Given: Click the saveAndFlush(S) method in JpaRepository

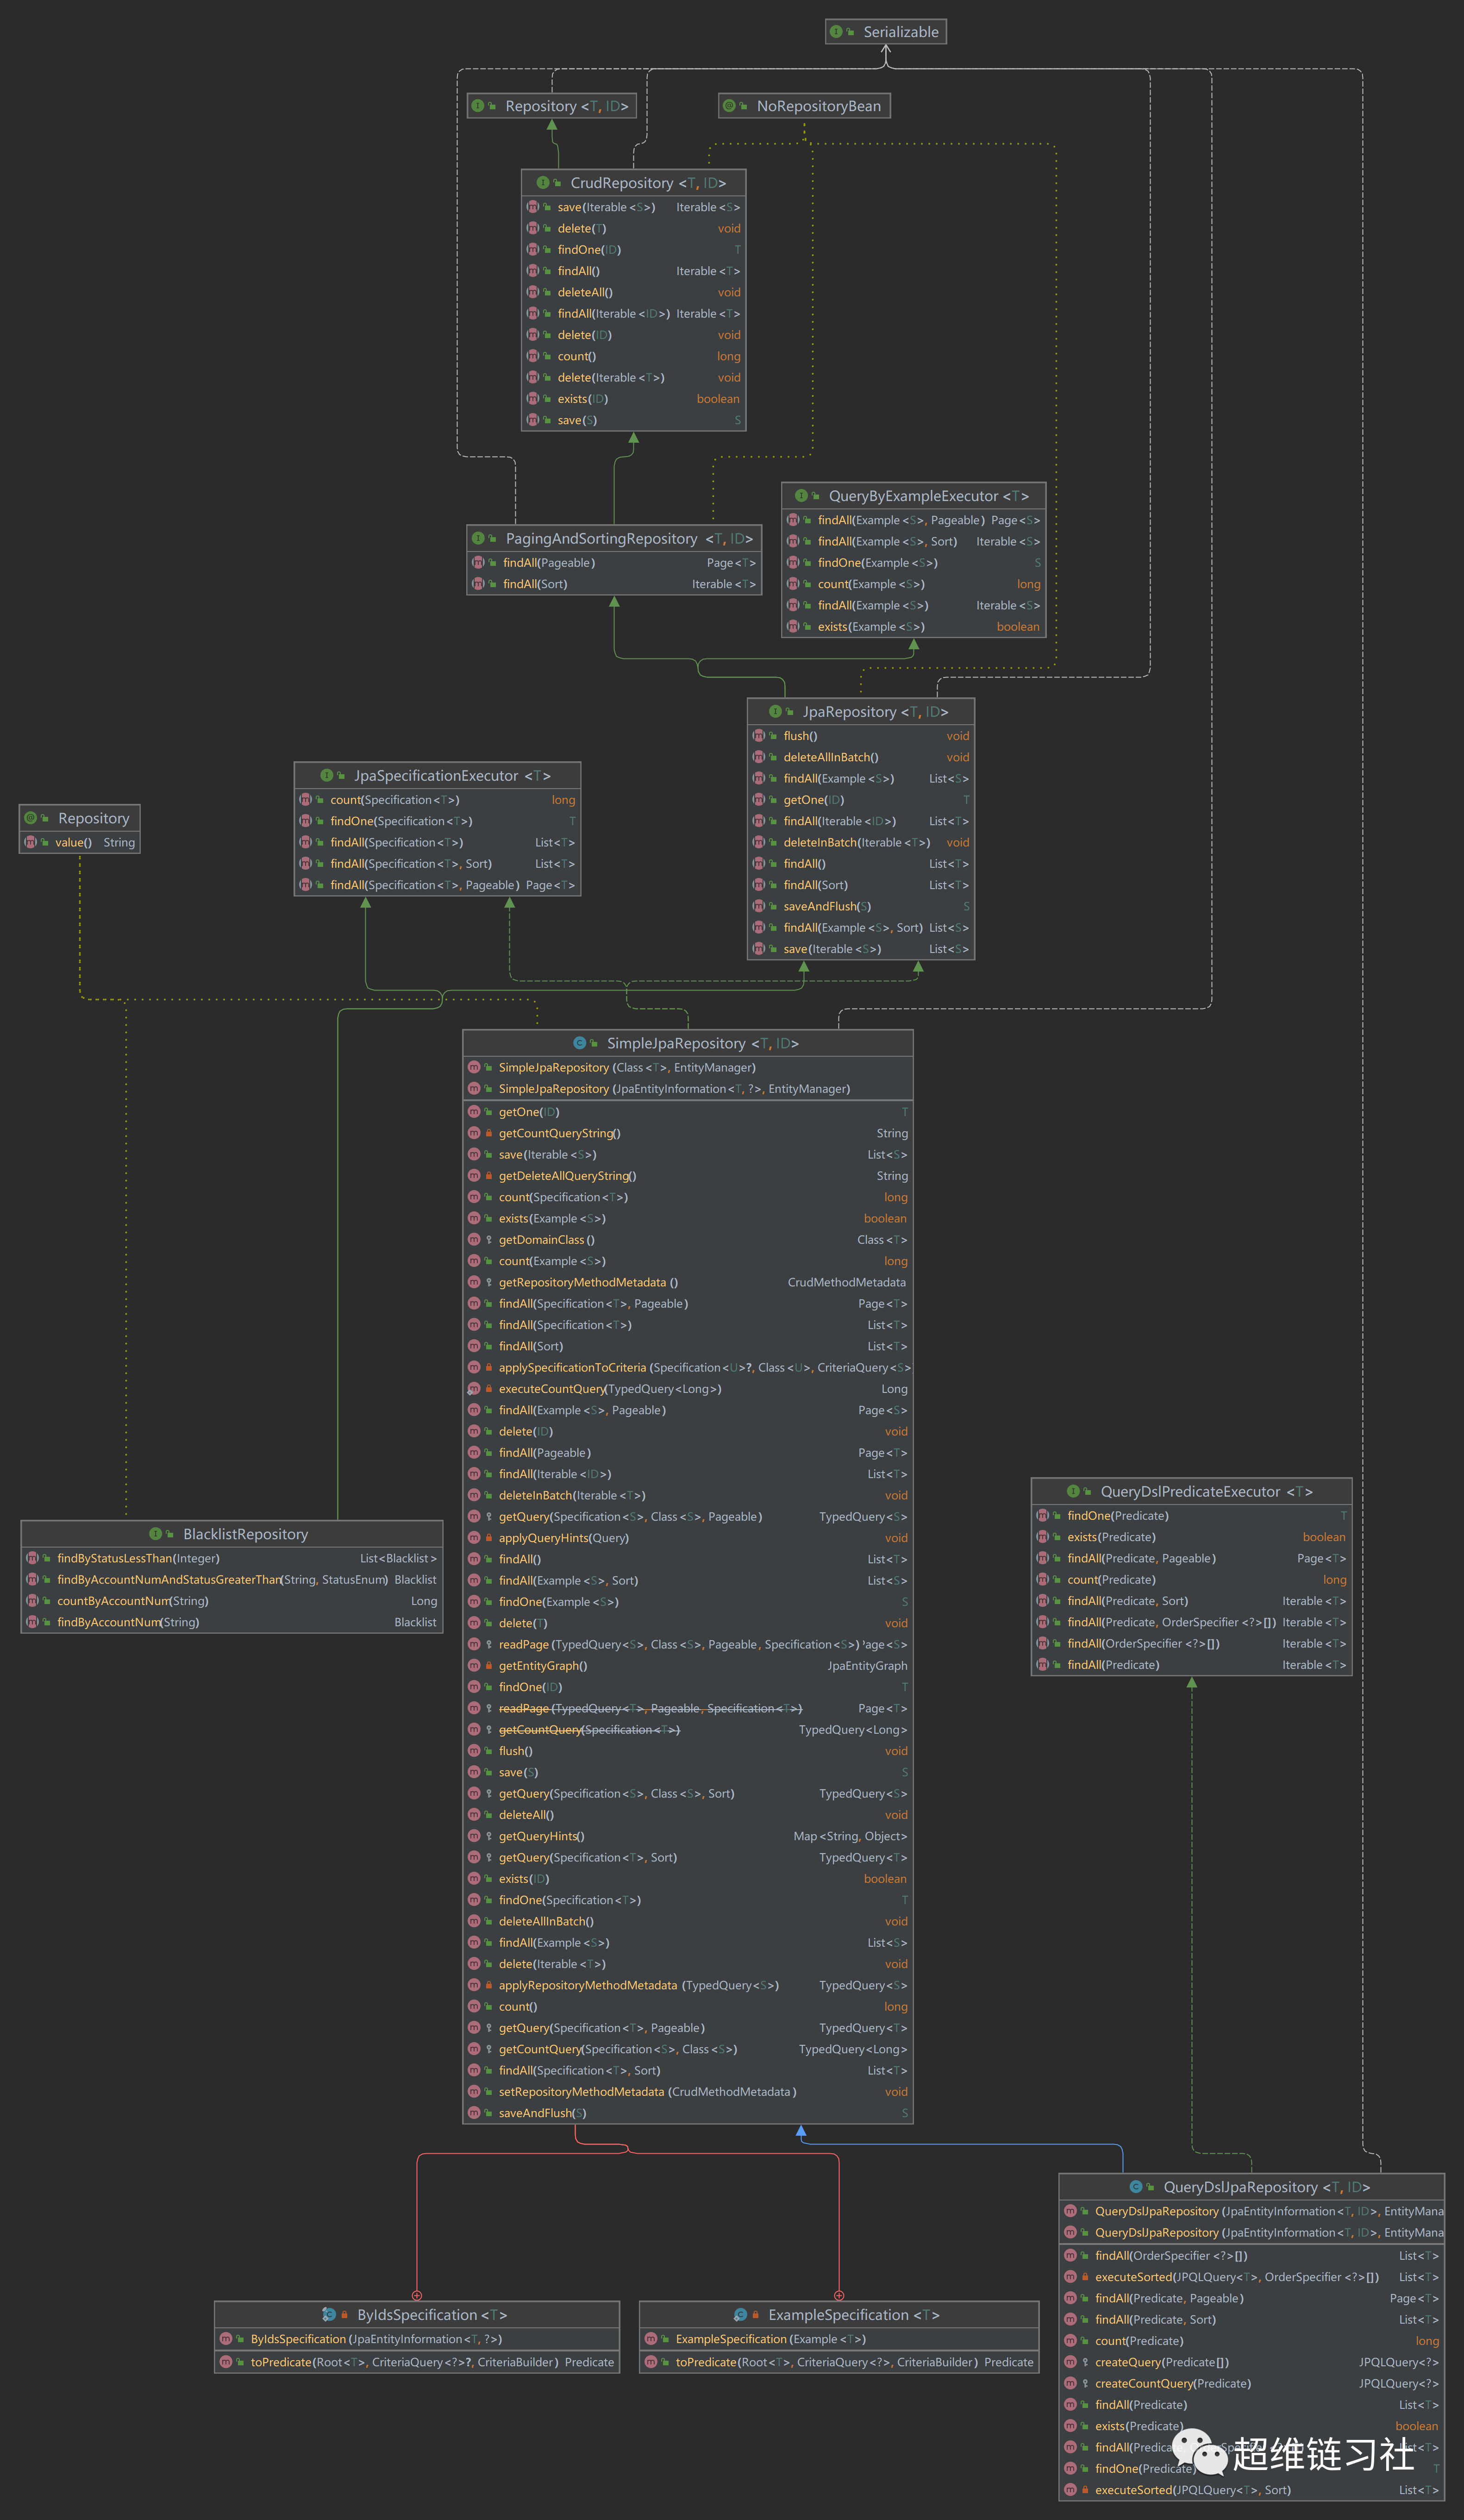Looking at the screenshot, I should (x=827, y=906).
